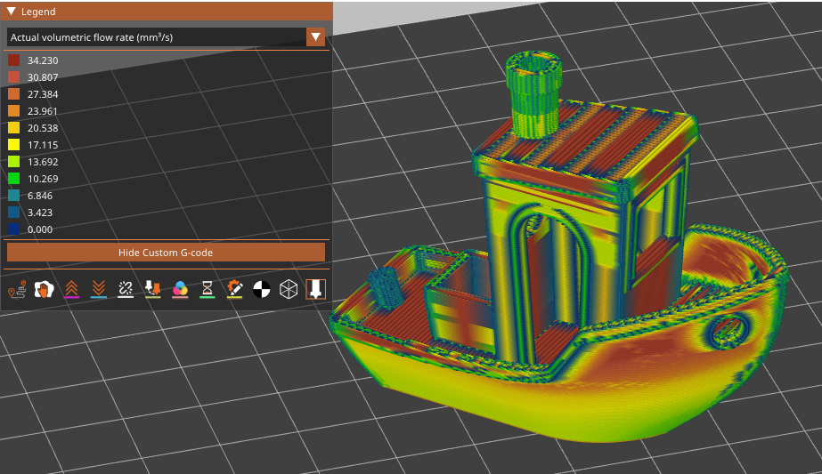Viewport: 822px width, 474px height.
Task: Open the volumetric flow rate view dropdown arrow
Action: point(315,36)
